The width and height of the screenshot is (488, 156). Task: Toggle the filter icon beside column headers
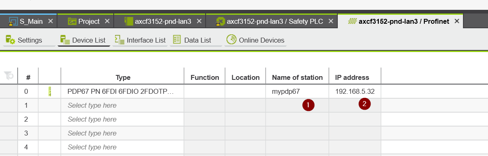click(x=9, y=75)
